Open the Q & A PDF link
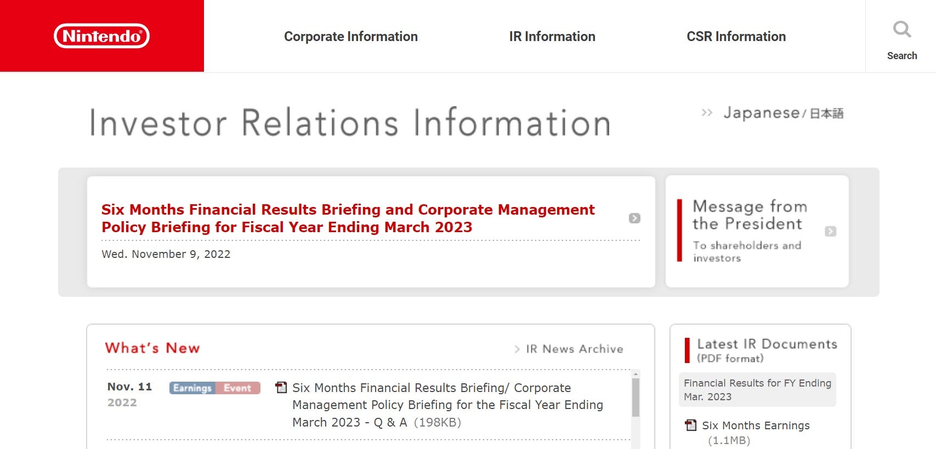Screen dimensions: 936x449 click(x=447, y=405)
